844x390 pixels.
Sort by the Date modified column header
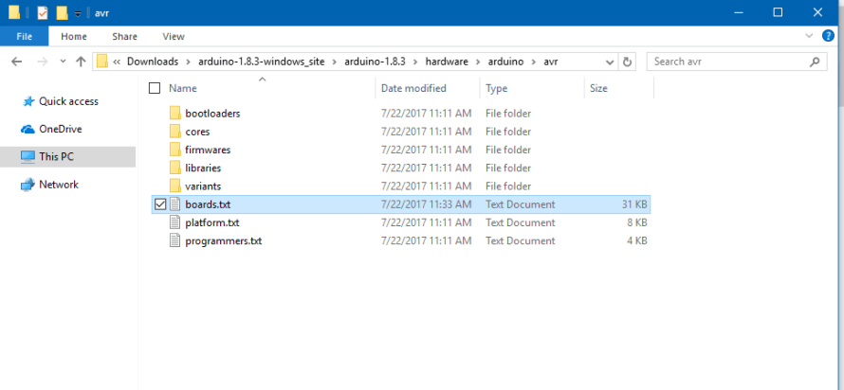[x=413, y=88]
